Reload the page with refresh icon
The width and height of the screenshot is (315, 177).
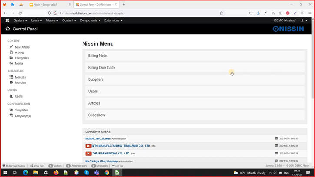point(20,13)
